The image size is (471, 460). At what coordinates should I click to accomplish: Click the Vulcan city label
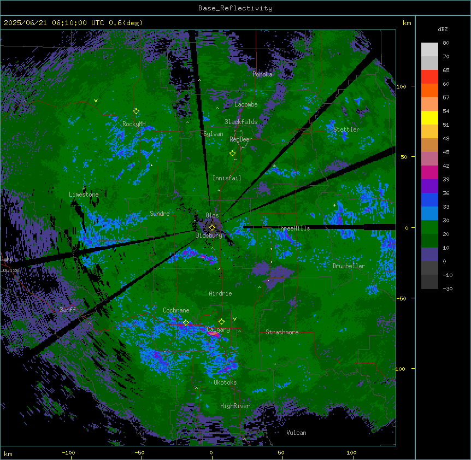[296, 433]
